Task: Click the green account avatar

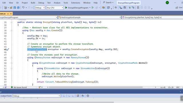Action: coord(167,3)
